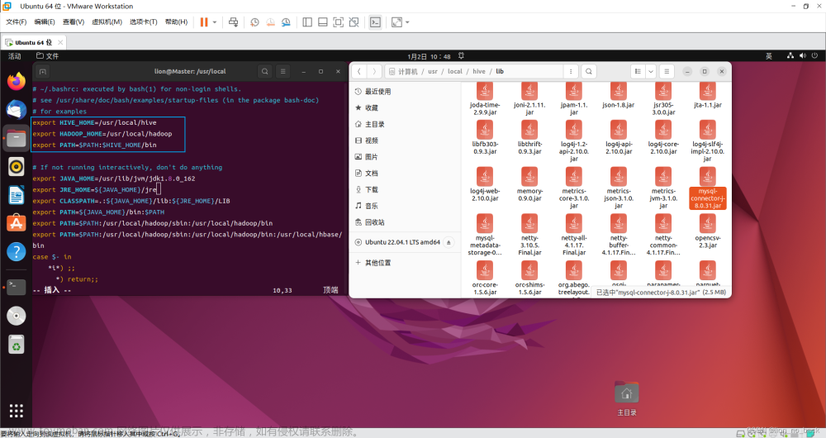
Task: Switch to the Ubuntu 64 位 VM tab
Action: (x=33, y=43)
